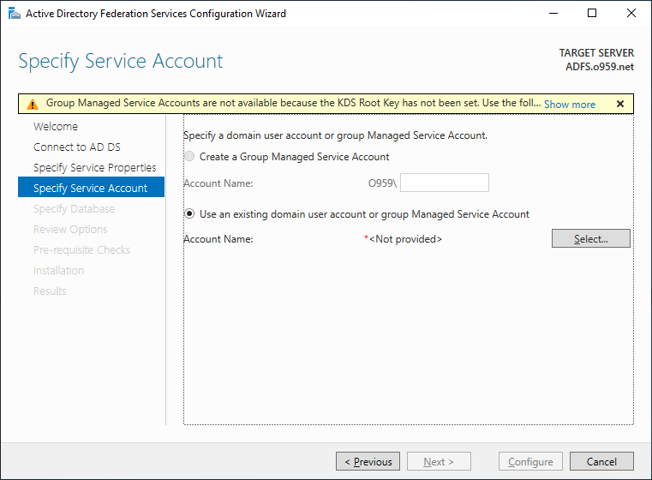The image size is (652, 480).
Task: Click the Next > button
Action: pyautogui.click(x=440, y=461)
